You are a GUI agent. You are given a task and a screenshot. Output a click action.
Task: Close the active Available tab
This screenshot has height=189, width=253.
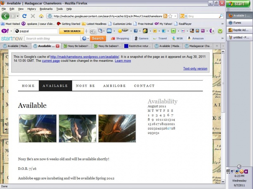(x=58, y=46)
